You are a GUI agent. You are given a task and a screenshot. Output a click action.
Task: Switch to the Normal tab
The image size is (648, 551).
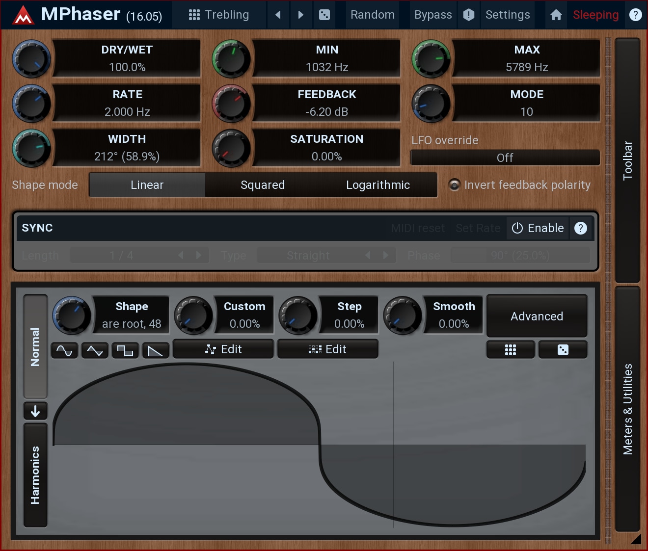pos(35,346)
